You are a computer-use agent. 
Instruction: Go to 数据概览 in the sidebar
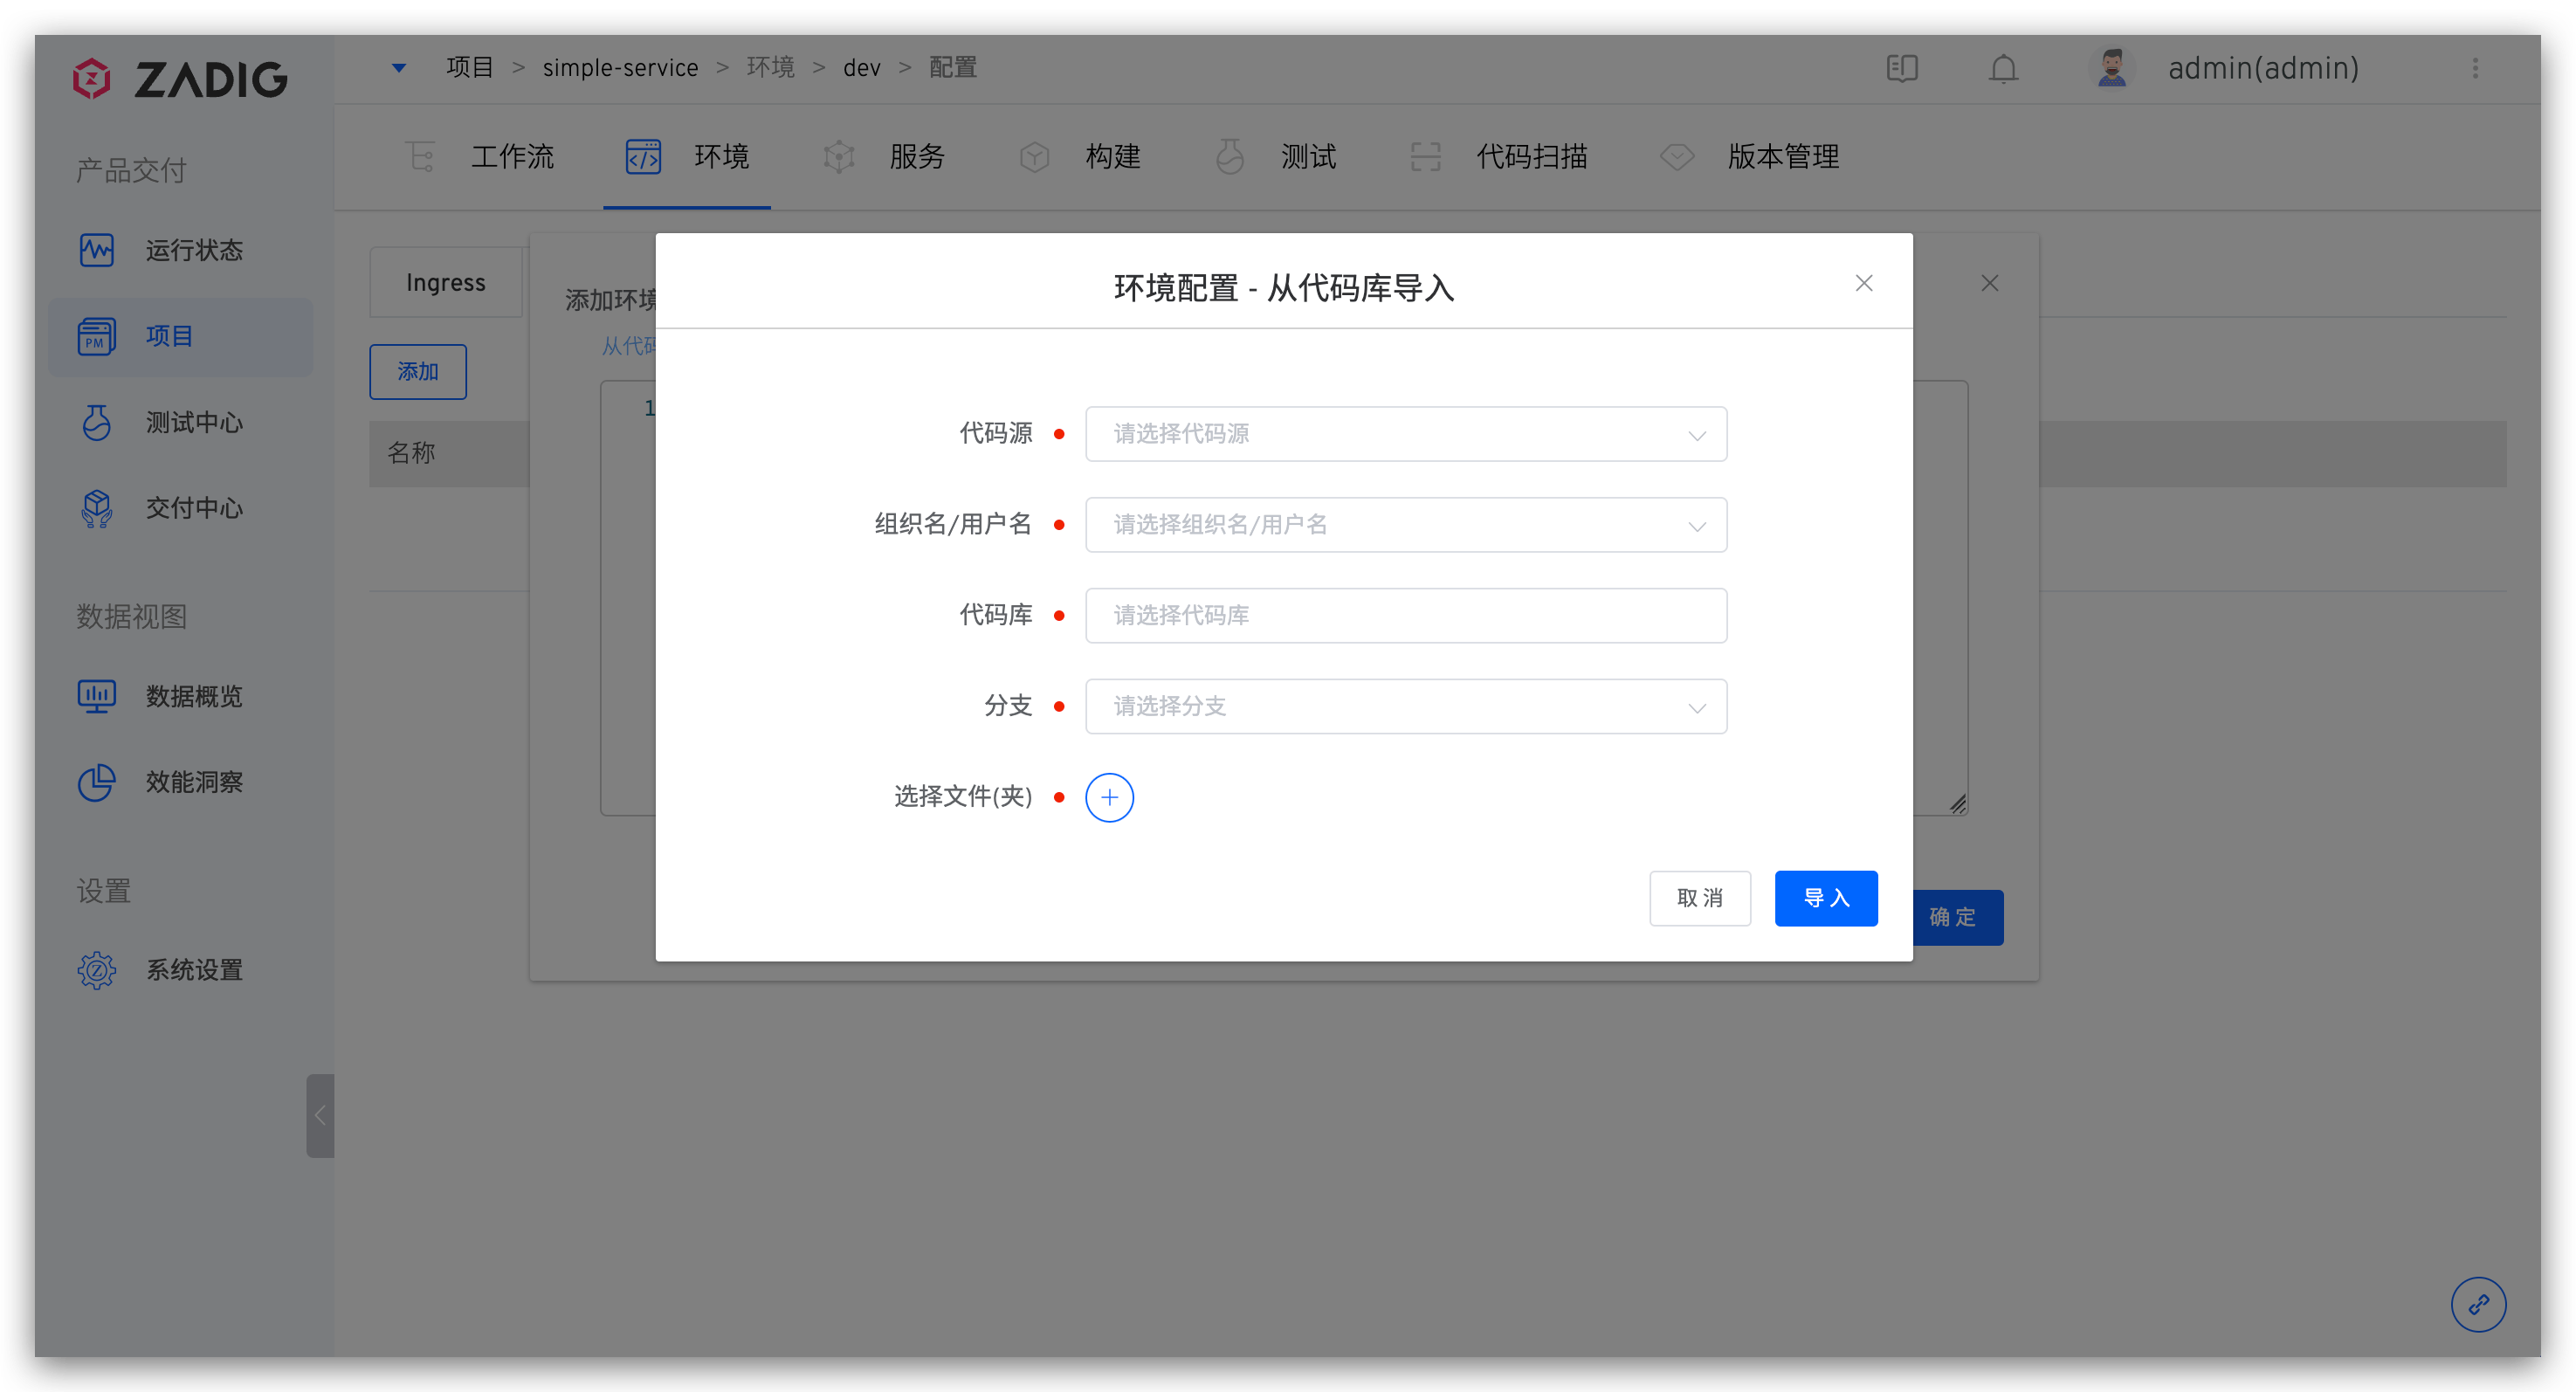[194, 696]
